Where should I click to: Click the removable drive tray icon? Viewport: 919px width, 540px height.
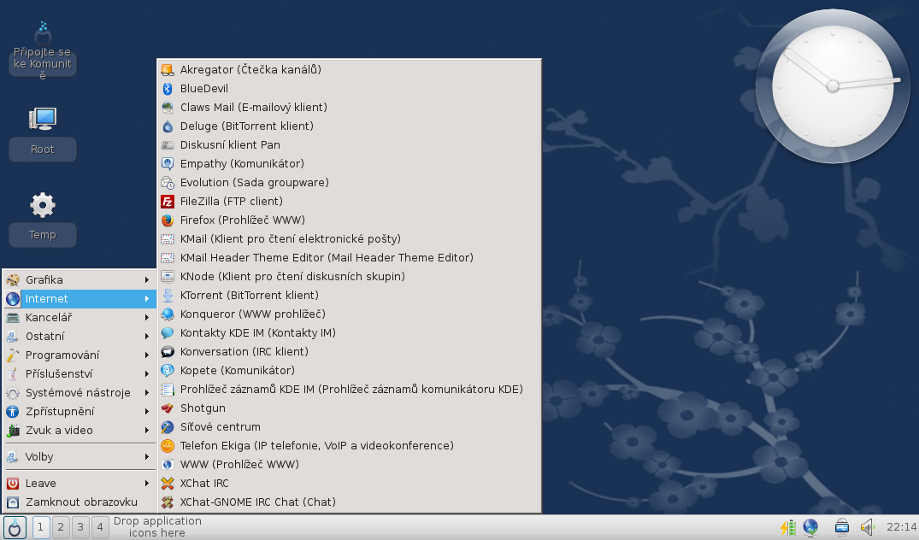(842, 527)
